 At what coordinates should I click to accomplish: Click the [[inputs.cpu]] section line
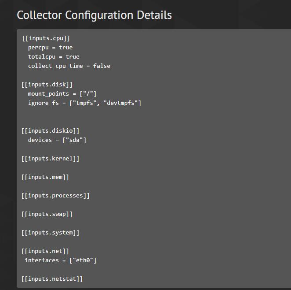46,38
